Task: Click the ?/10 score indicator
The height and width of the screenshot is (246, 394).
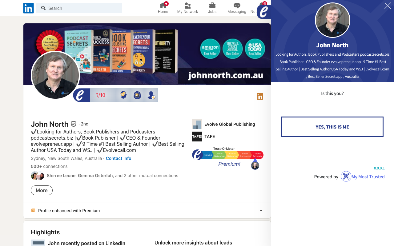Action: coord(101,95)
